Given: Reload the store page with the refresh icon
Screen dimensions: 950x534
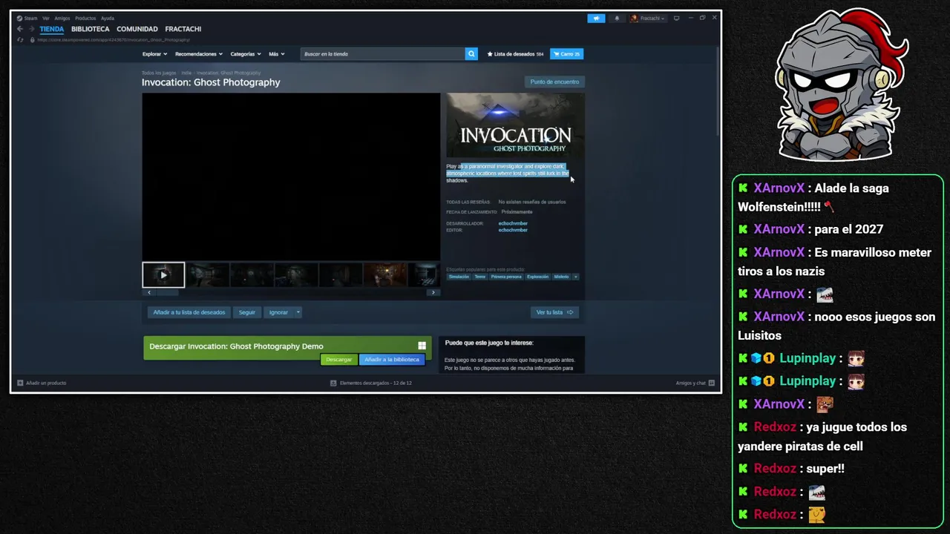Looking at the screenshot, I should [21, 39].
